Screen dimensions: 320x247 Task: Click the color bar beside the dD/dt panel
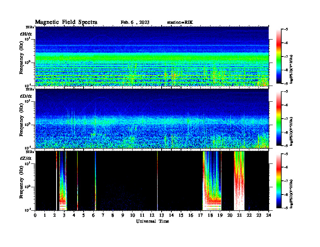pyautogui.click(x=279, y=119)
